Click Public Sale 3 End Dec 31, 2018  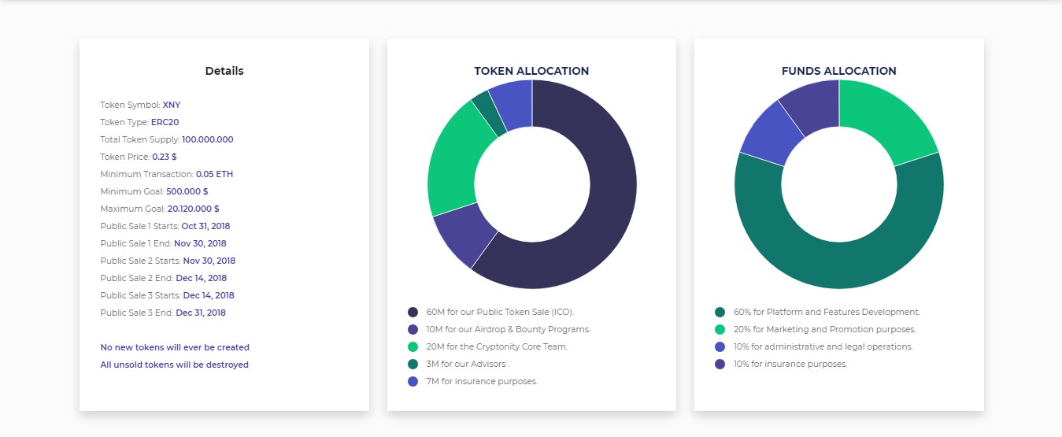coord(163,313)
